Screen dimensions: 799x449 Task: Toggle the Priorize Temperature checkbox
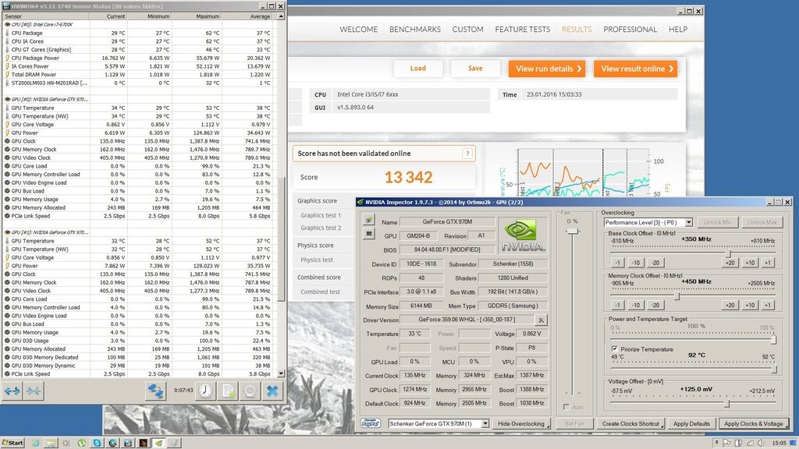pyautogui.click(x=615, y=349)
